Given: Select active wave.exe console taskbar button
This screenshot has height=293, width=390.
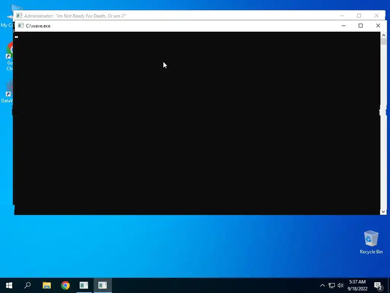Looking at the screenshot, I should (x=102, y=285).
